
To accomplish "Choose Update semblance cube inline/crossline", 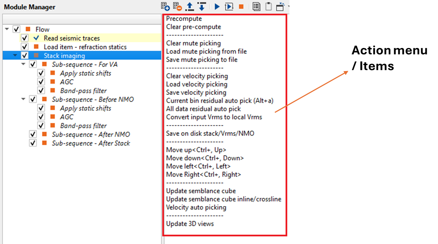I will (x=224, y=199).
